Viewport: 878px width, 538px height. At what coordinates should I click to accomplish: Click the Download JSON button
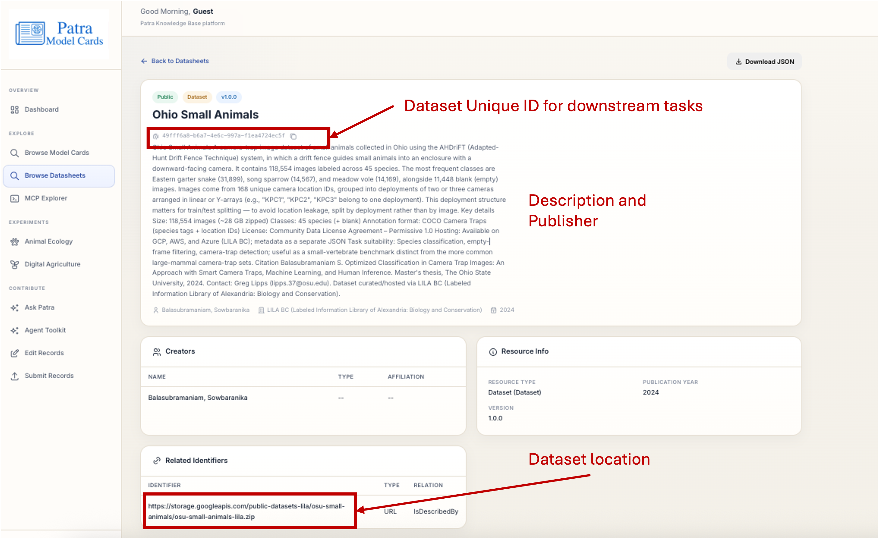point(764,62)
